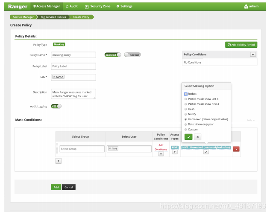Click Add Validity Period button

click(x=241, y=45)
